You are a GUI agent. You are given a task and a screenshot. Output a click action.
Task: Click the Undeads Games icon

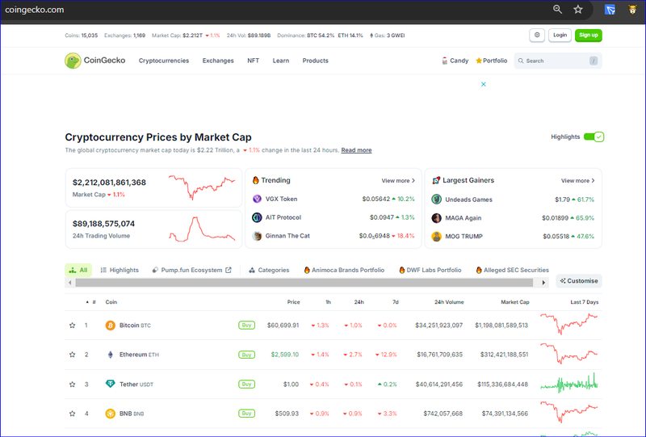436,200
